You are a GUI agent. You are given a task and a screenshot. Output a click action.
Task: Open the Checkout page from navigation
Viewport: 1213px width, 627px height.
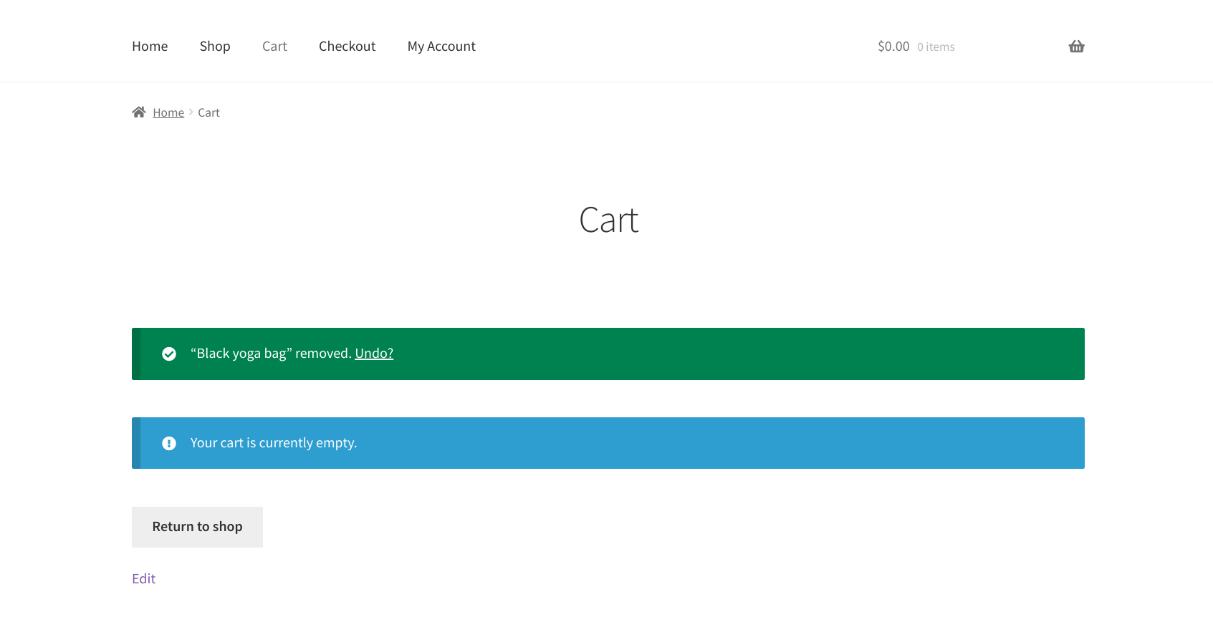click(x=347, y=47)
